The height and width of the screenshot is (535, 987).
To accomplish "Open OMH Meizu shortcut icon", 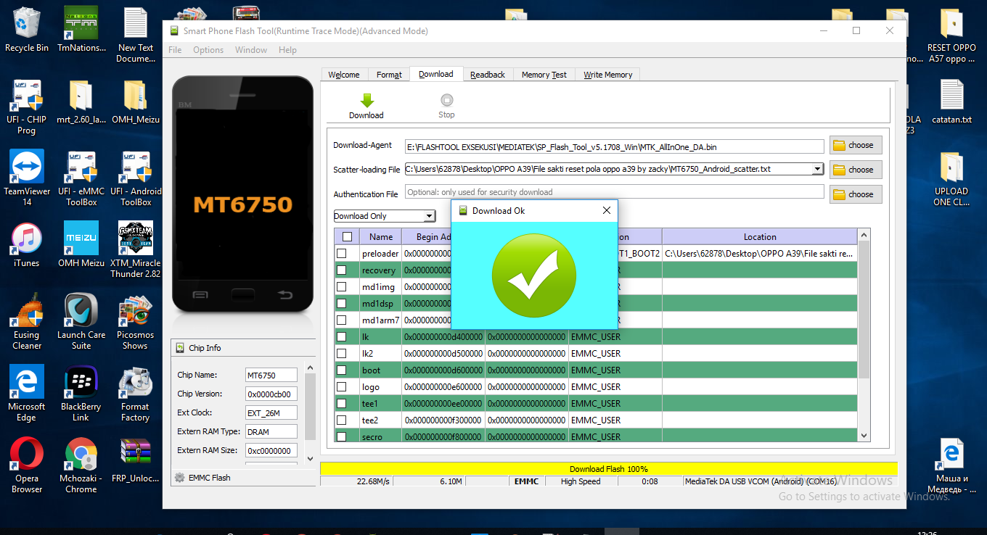I will click(x=81, y=239).
